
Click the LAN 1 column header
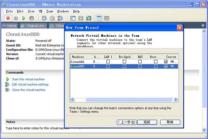[108, 57]
